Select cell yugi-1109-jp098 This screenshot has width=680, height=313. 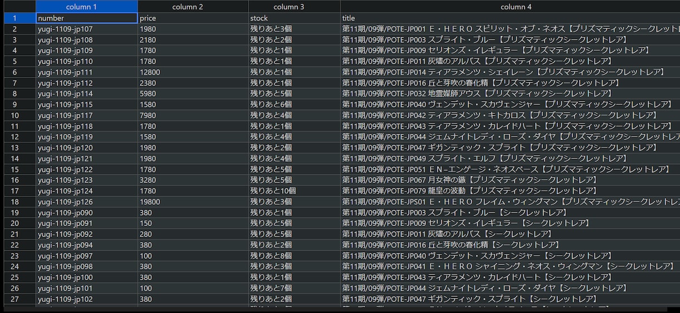pos(86,267)
